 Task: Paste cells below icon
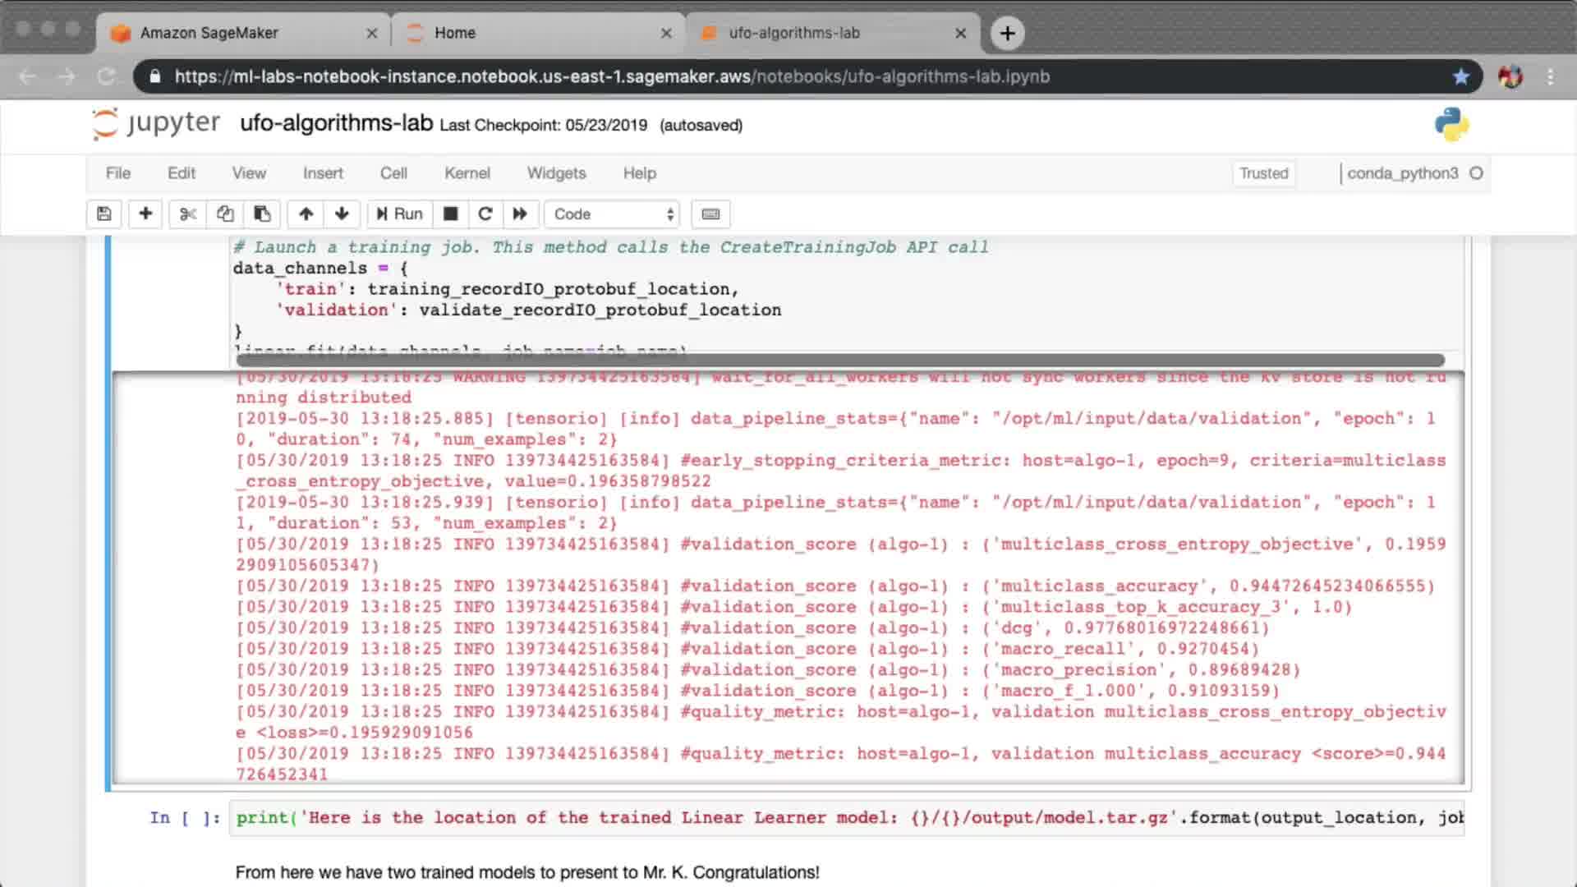(262, 214)
